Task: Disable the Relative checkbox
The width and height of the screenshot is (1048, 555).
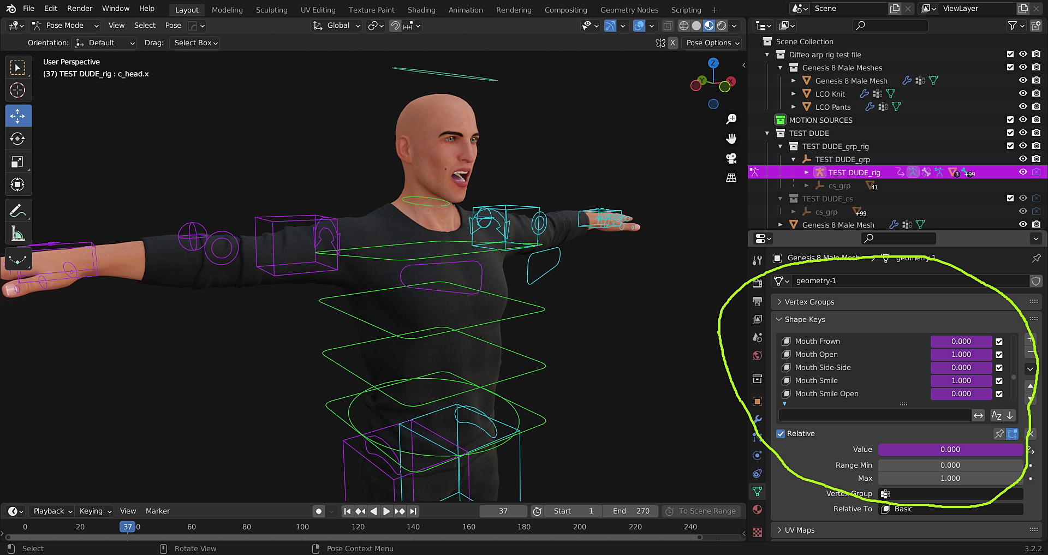Action: point(781,434)
